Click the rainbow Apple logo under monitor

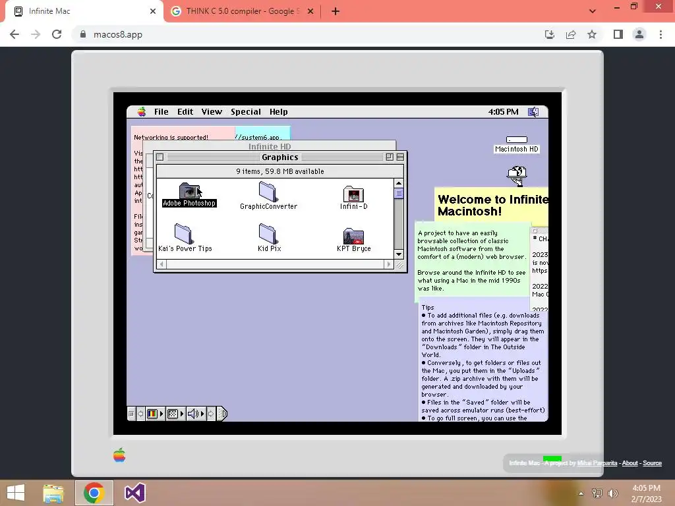coord(119,455)
